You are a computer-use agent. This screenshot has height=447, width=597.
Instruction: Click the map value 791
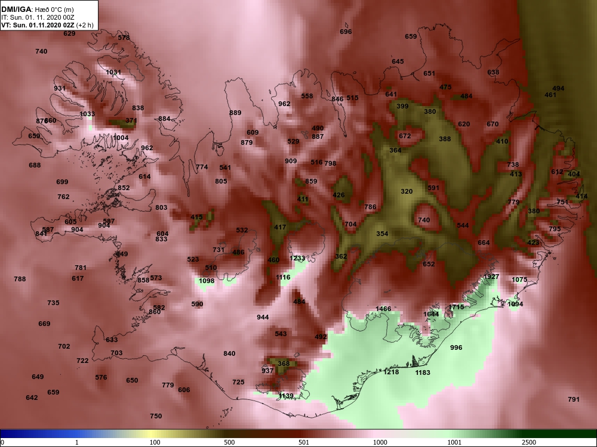click(x=574, y=399)
